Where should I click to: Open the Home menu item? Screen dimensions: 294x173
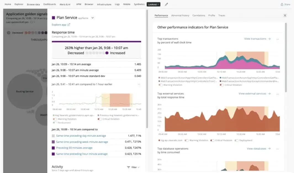pyautogui.click(x=8, y=4)
